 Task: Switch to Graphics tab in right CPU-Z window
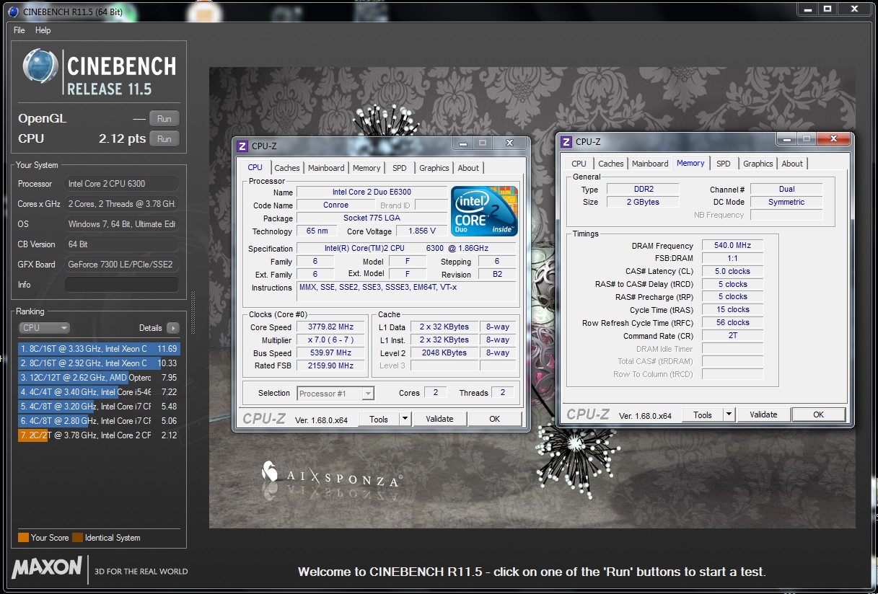[758, 164]
